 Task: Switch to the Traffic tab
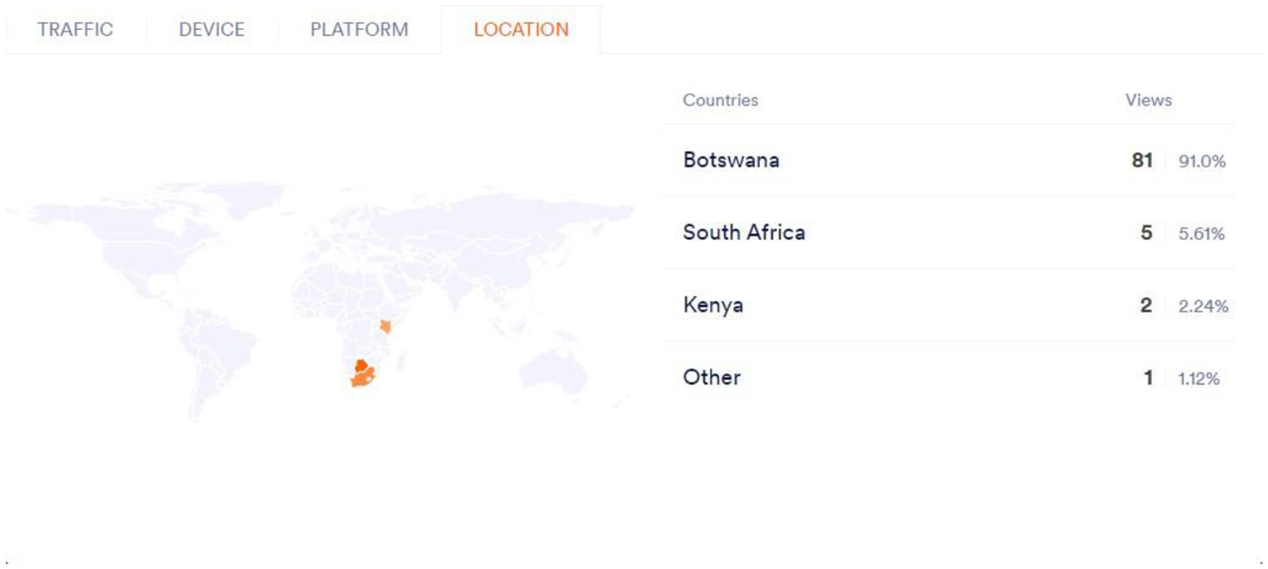click(x=75, y=29)
